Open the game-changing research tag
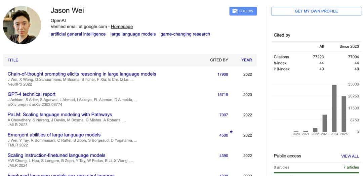 pos(185,34)
